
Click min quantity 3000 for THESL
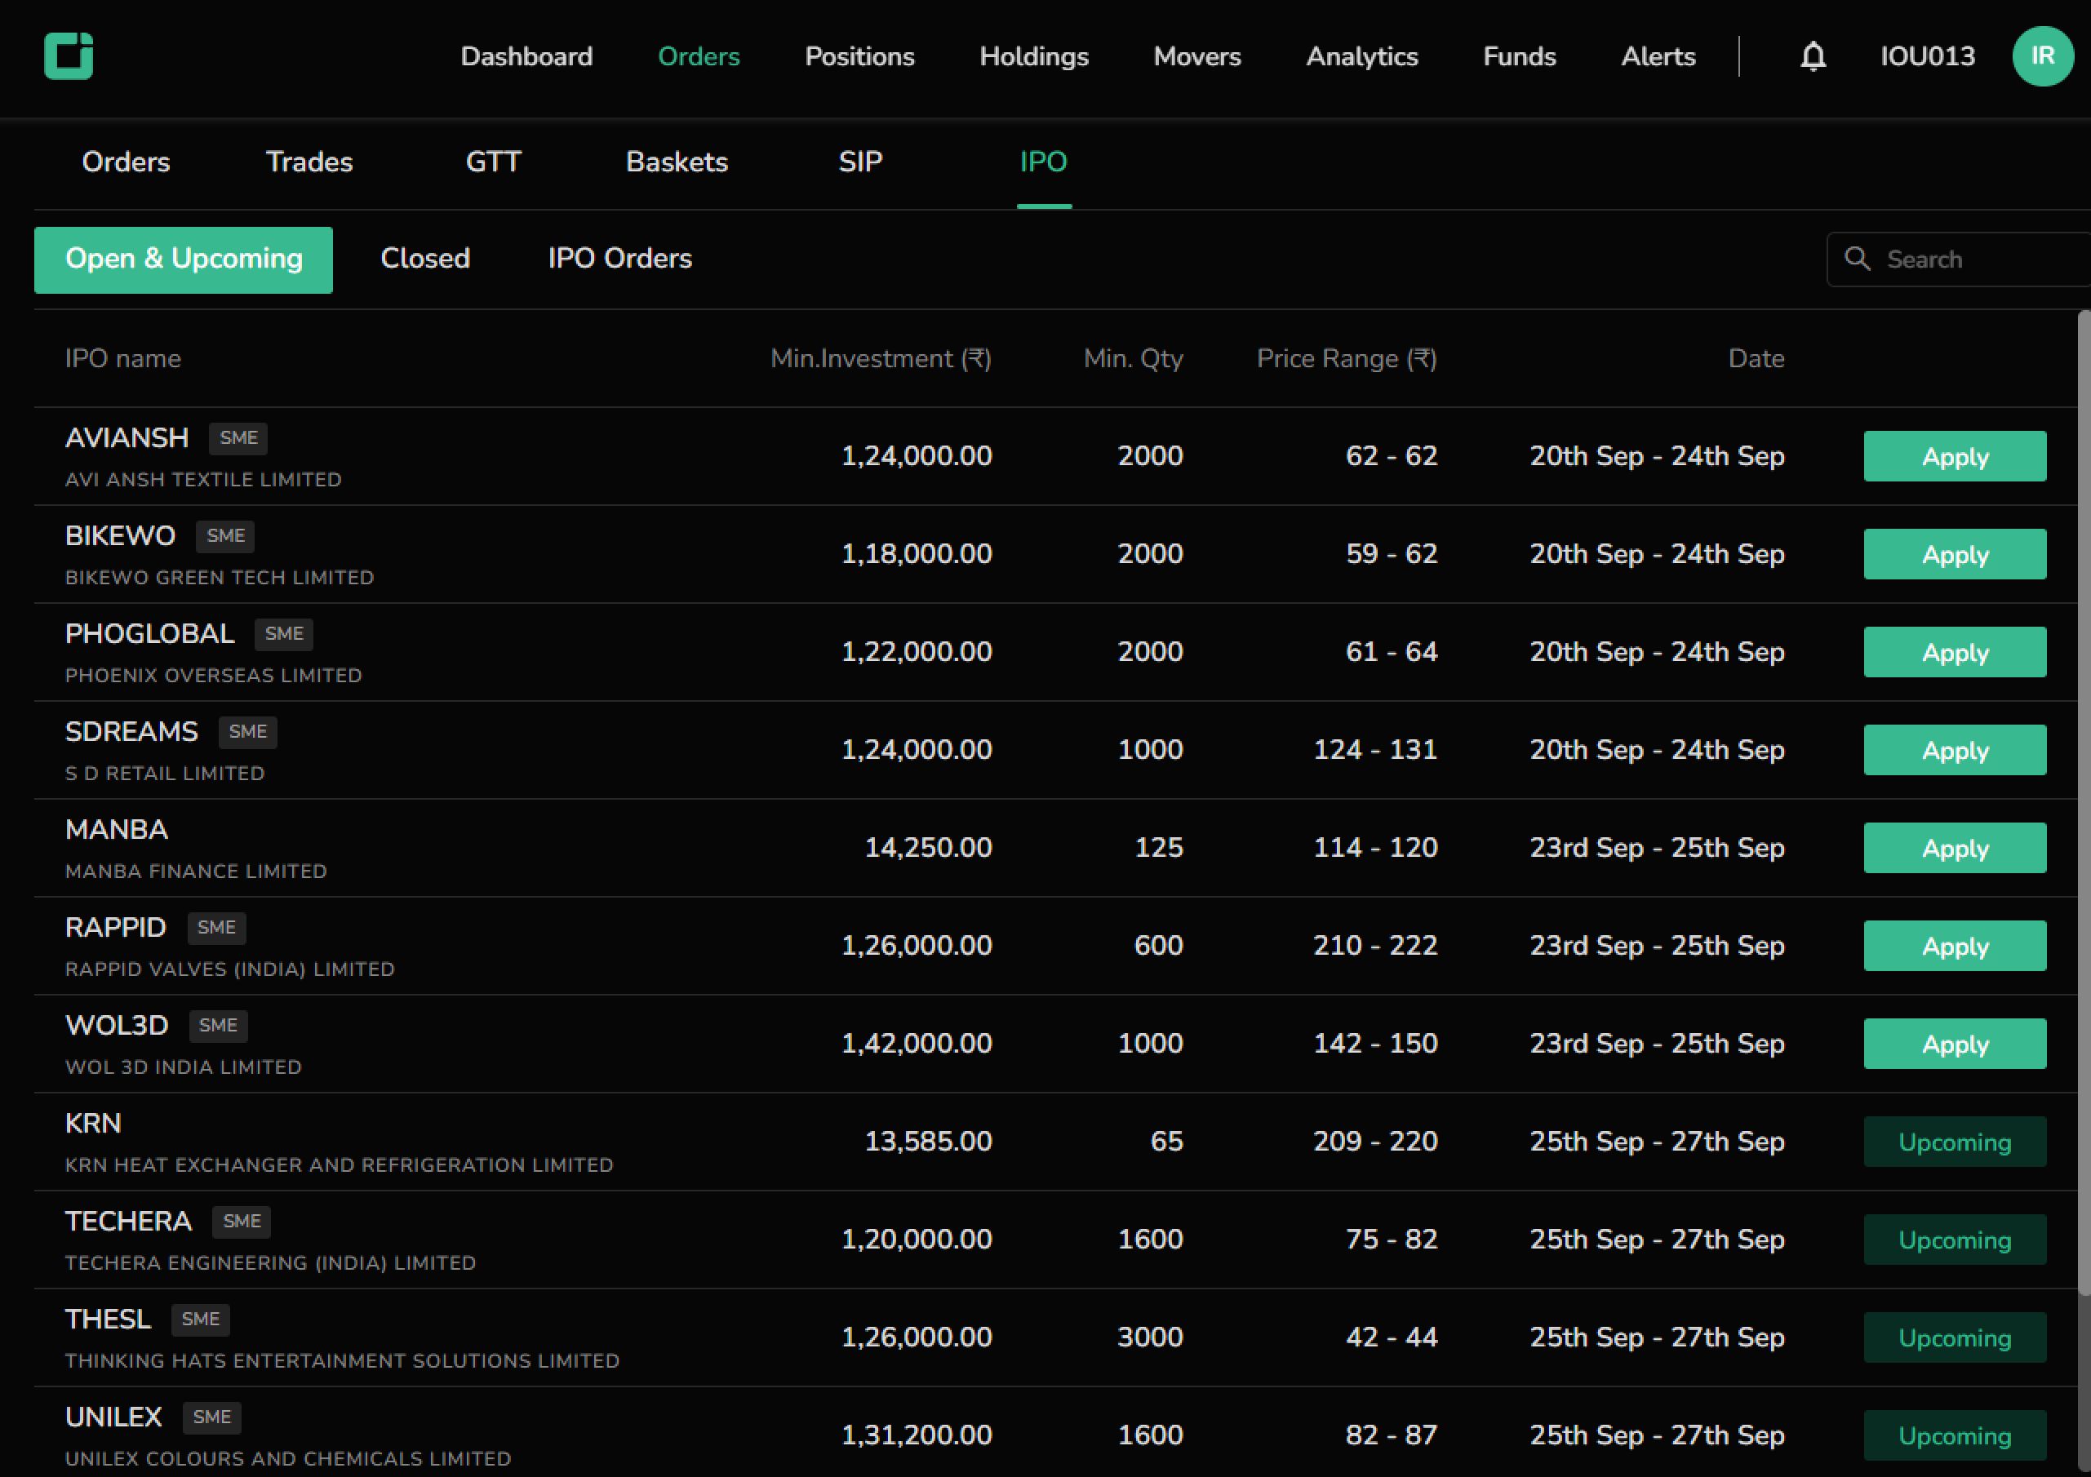[1150, 1337]
